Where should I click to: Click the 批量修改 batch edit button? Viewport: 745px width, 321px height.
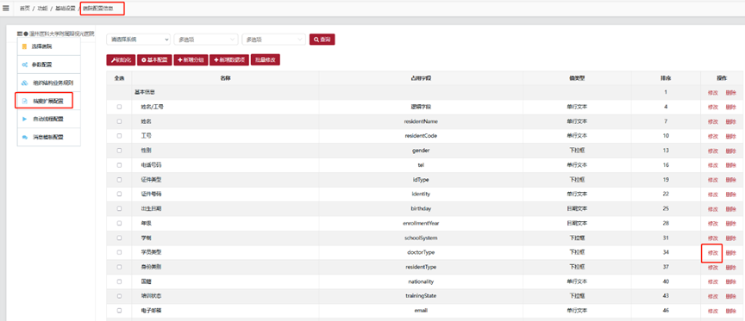tap(265, 59)
